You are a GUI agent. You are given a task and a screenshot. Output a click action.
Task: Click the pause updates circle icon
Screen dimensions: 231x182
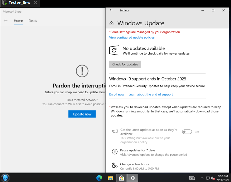[x=115, y=152]
